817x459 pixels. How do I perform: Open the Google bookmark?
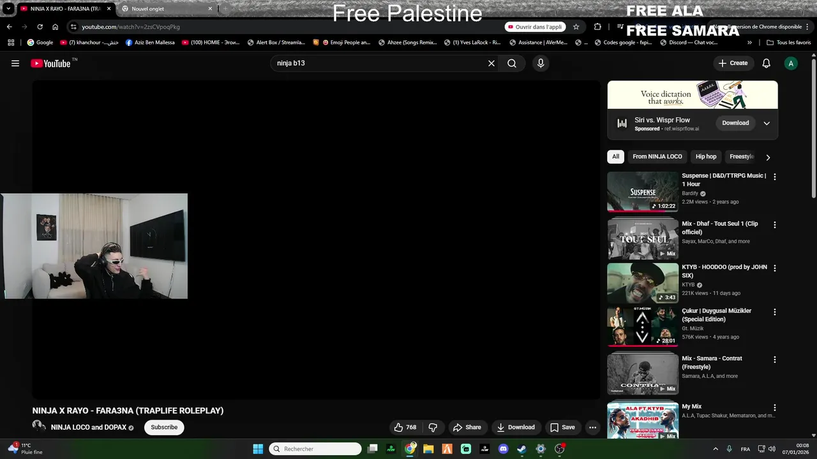pyautogui.click(x=40, y=42)
